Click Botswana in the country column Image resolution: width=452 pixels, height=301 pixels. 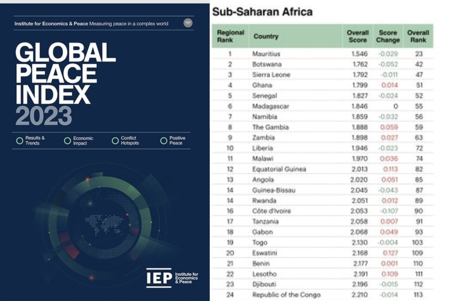point(267,64)
